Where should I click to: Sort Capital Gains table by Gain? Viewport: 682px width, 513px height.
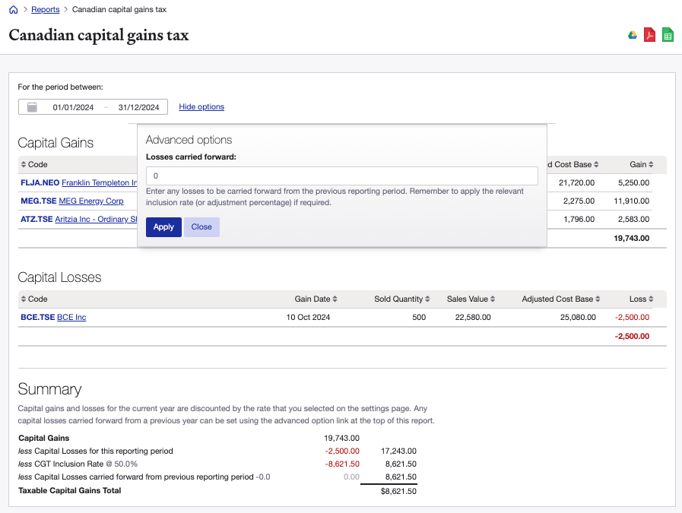(641, 164)
